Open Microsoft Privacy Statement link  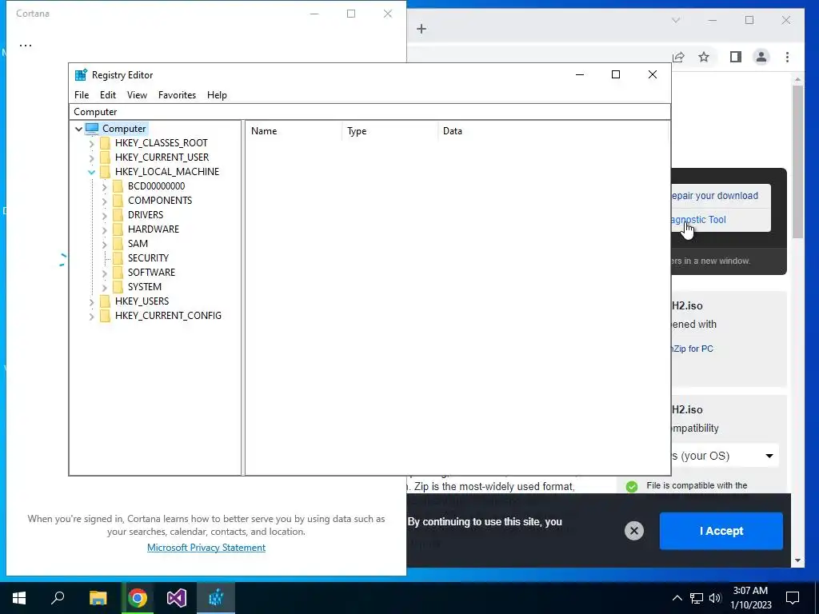206,547
